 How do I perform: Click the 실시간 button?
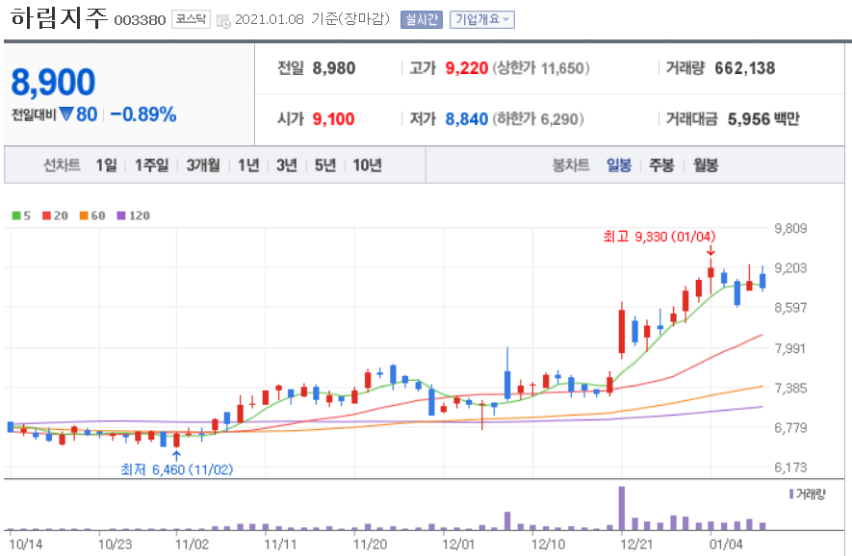(422, 20)
